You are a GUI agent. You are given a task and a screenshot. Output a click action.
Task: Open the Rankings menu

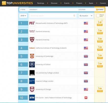coord(41,3)
